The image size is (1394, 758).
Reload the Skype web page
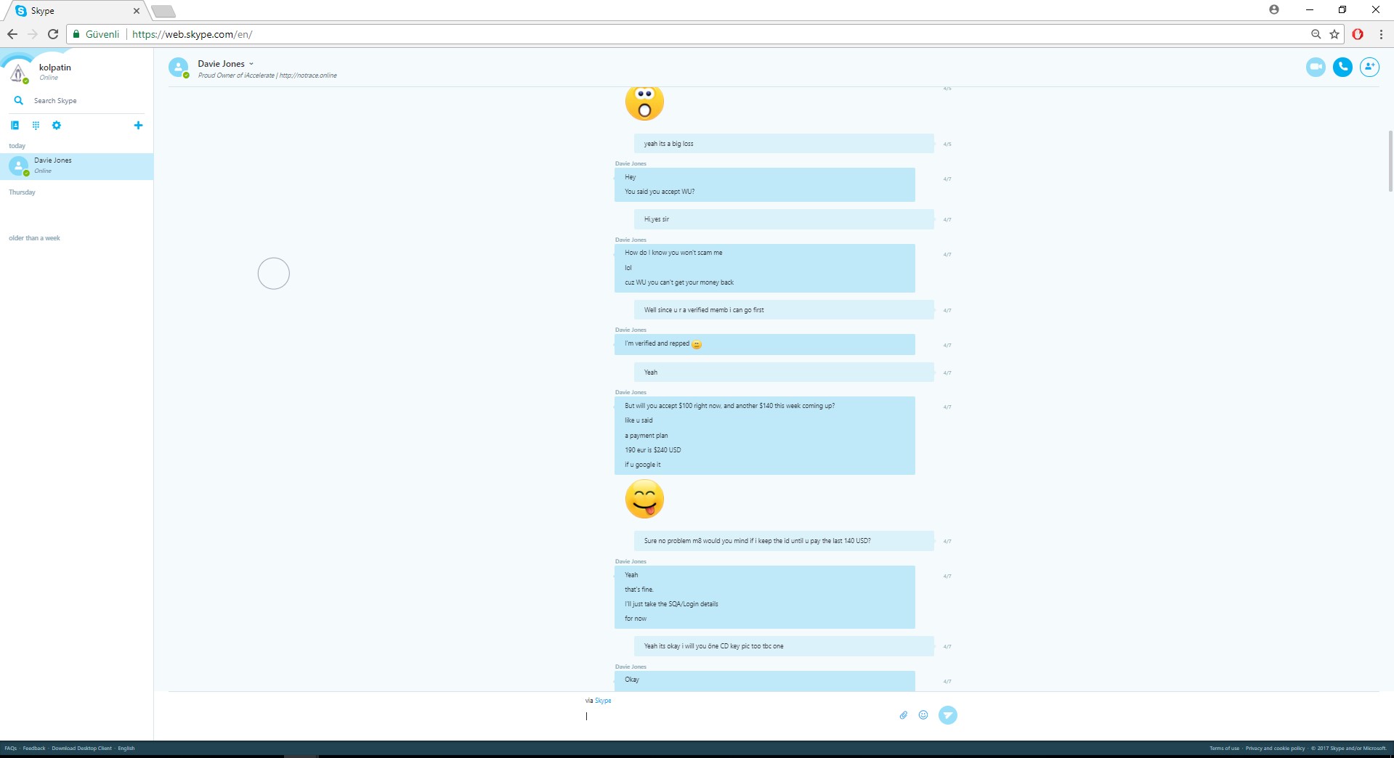tap(53, 34)
